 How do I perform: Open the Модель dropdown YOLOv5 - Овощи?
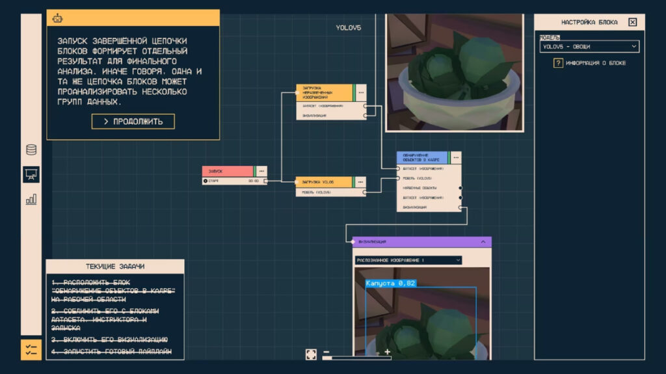pos(589,47)
